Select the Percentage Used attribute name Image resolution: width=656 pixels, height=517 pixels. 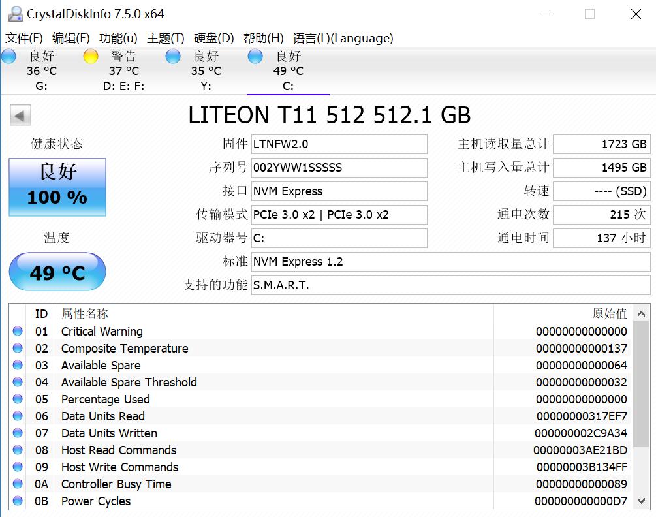click(106, 399)
